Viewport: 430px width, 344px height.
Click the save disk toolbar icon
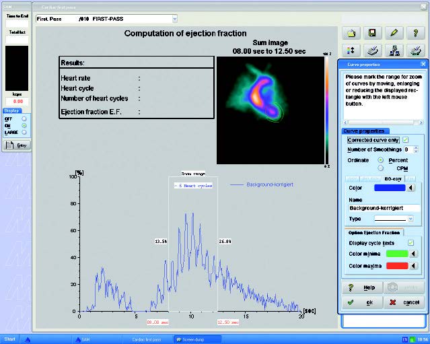coord(372,32)
